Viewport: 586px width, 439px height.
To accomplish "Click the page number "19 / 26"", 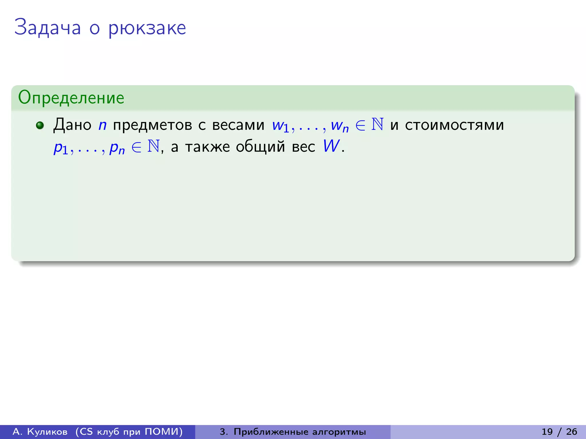I will (x=559, y=432).
